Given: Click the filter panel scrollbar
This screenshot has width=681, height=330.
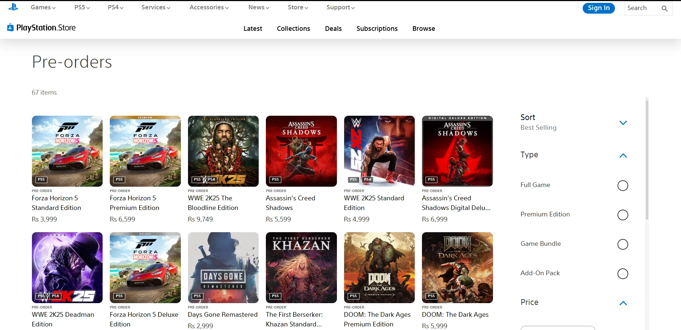Looking at the screenshot, I should (647, 160).
